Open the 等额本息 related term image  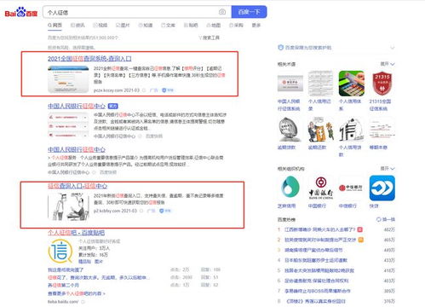click(x=382, y=130)
